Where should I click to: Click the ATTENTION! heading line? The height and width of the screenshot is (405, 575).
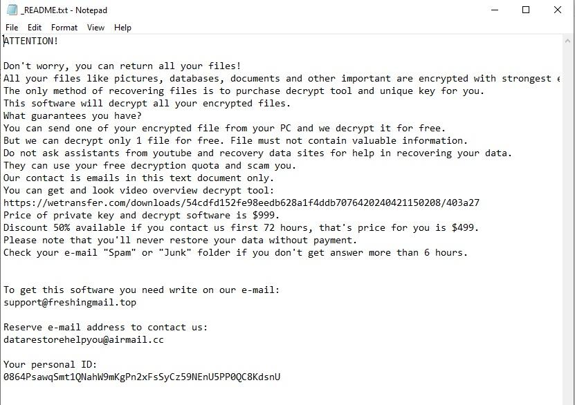tap(31, 41)
